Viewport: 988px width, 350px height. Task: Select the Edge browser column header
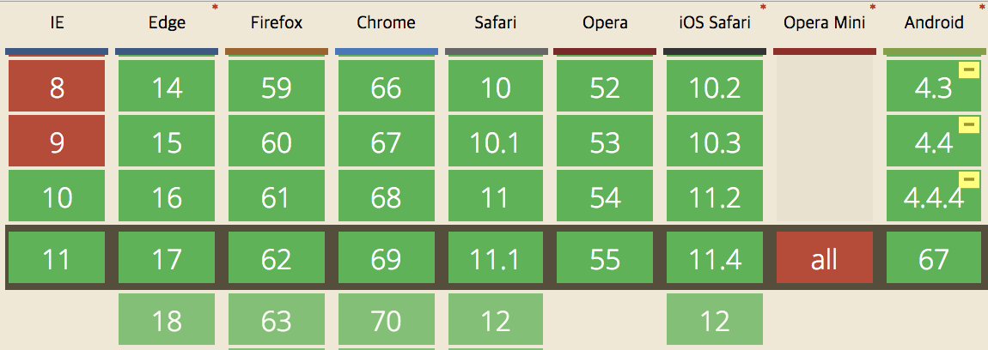(x=167, y=23)
